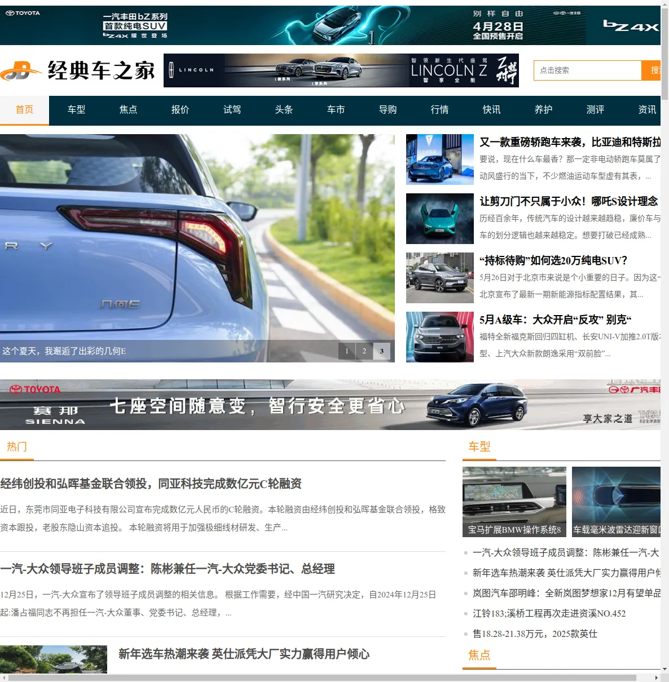Open the 5月A级车 article thumbnail
Screen dimensions: 669x682
click(440, 337)
